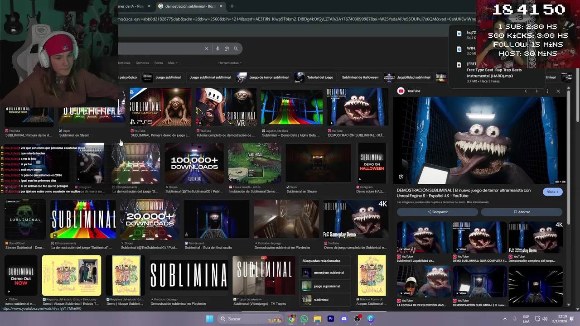Viewport: 580px width, 326px height.
Task: Open Google Lens image search icon
Action: (227, 48)
